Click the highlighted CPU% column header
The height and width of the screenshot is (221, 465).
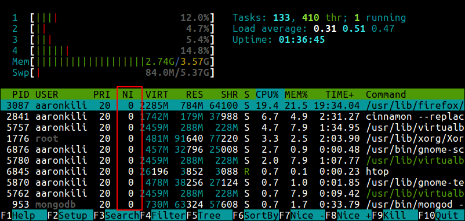267,95
